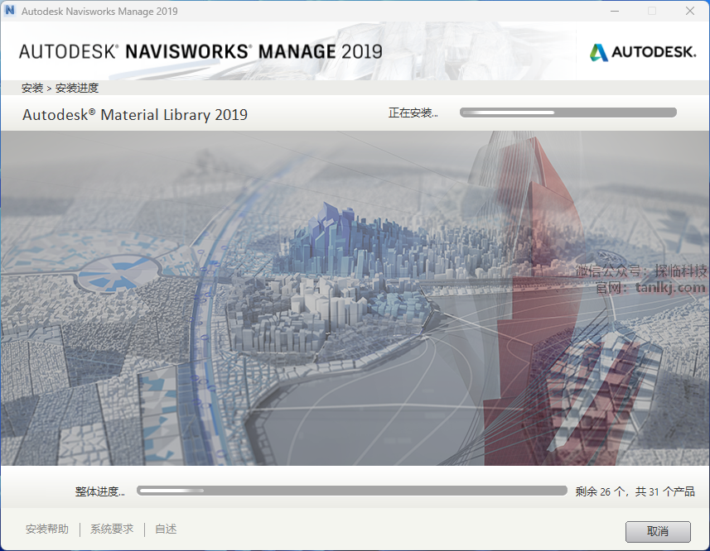Click the 剩余 26 个，共 31 个产品 counter text

(x=635, y=491)
